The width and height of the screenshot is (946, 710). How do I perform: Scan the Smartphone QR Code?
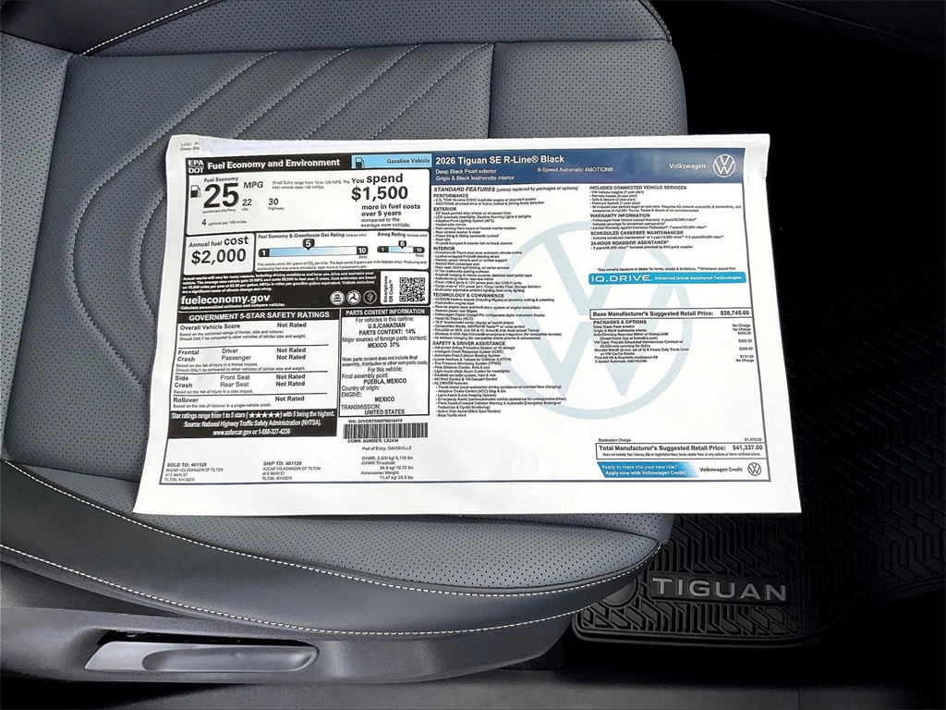point(410,287)
